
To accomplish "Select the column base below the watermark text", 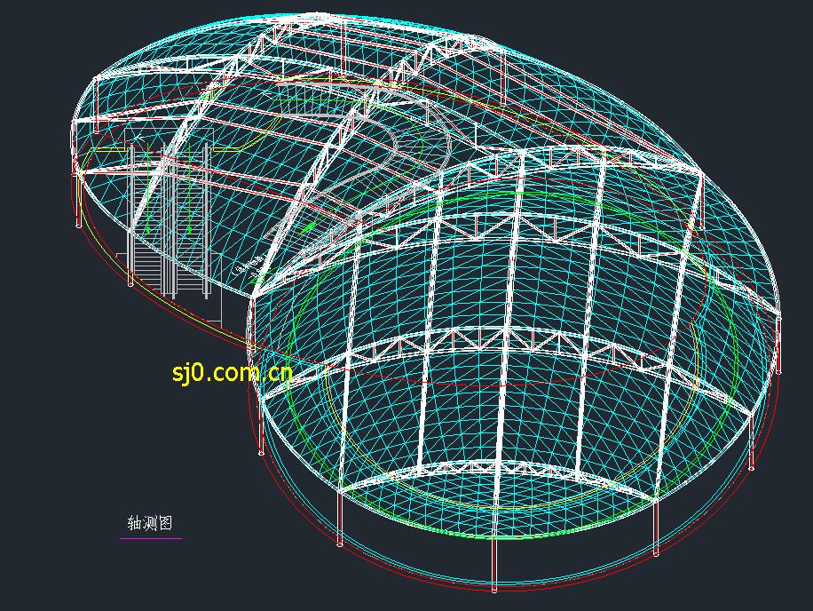I will click(x=260, y=451).
